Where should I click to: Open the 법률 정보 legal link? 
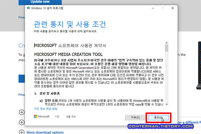tap(71, 116)
